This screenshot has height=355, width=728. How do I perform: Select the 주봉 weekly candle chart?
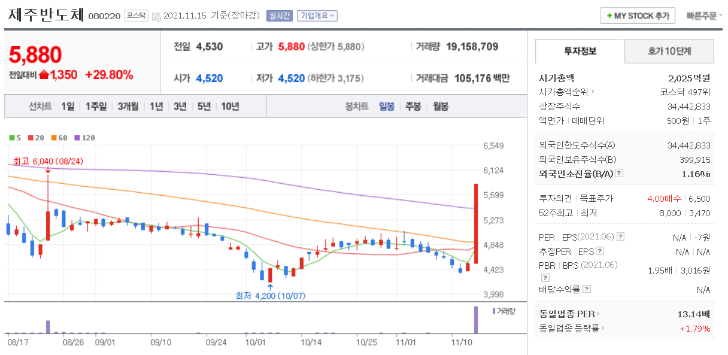pyautogui.click(x=413, y=107)
